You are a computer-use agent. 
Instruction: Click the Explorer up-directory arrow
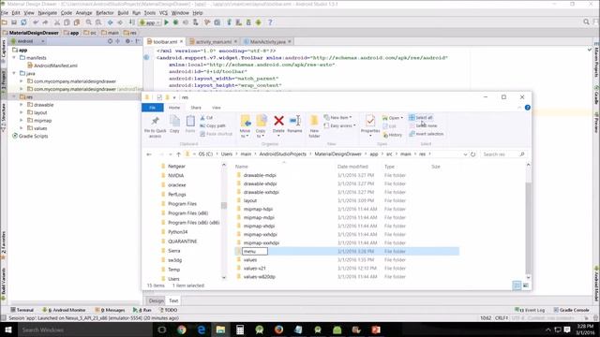(x=178, y=154)
